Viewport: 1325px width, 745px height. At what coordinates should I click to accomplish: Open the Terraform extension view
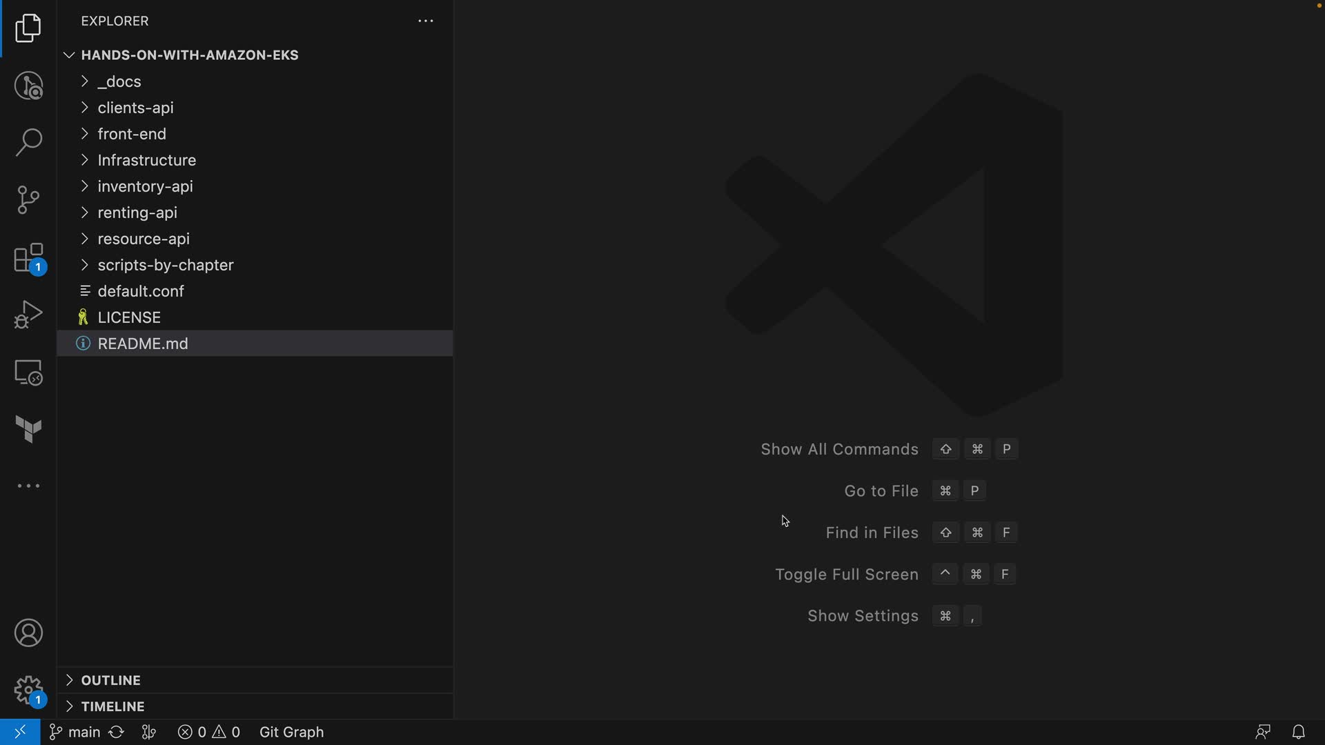pos(28,429)
